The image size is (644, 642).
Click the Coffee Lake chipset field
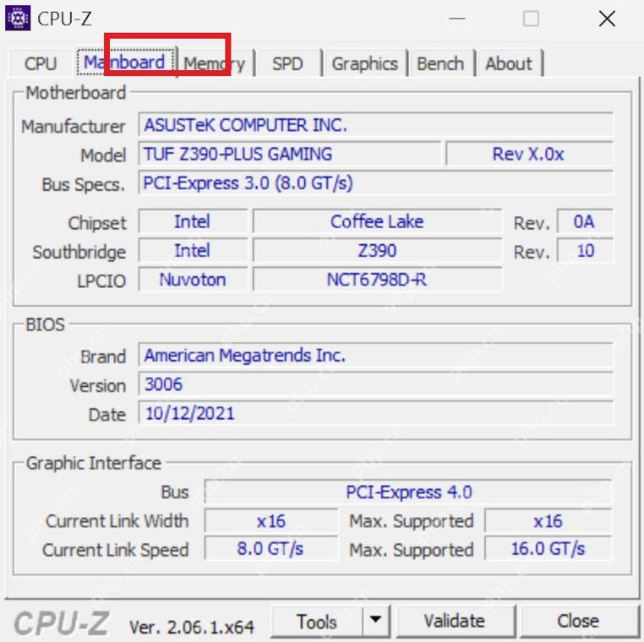pyautogui.click(x=377, y=221)
